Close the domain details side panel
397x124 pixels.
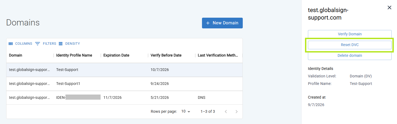click(x=389, y=8)
